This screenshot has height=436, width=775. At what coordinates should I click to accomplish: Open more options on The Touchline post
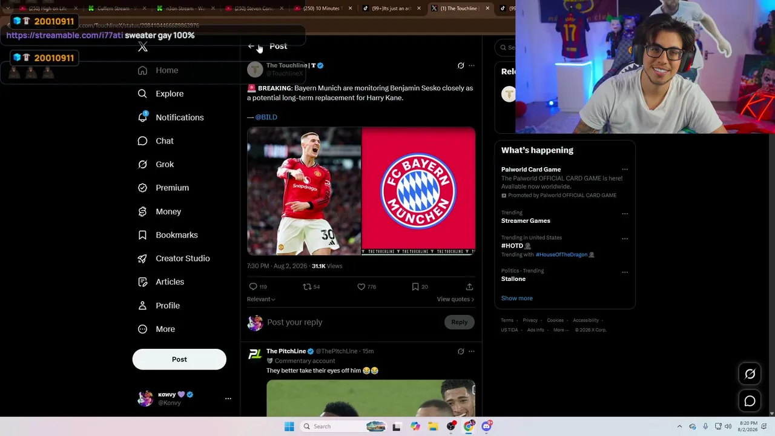pos(472,65)
